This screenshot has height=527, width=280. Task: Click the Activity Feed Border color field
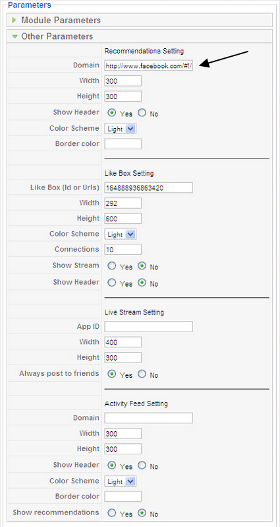coord(123,497)
